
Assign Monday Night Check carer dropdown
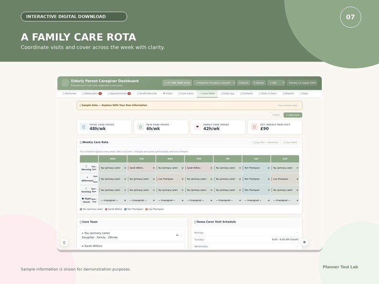click(x=113, y=200)
